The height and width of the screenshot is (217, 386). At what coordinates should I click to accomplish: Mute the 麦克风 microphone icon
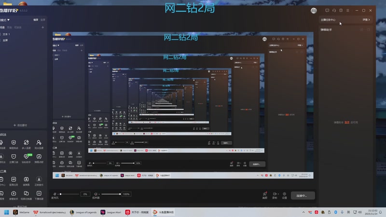[x=55, y=194]
